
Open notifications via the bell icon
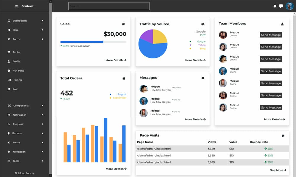click(x=274, y=6)
